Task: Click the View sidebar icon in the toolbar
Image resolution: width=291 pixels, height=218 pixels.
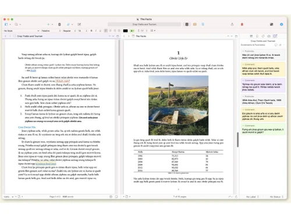Action: click(x=6, y=24)
